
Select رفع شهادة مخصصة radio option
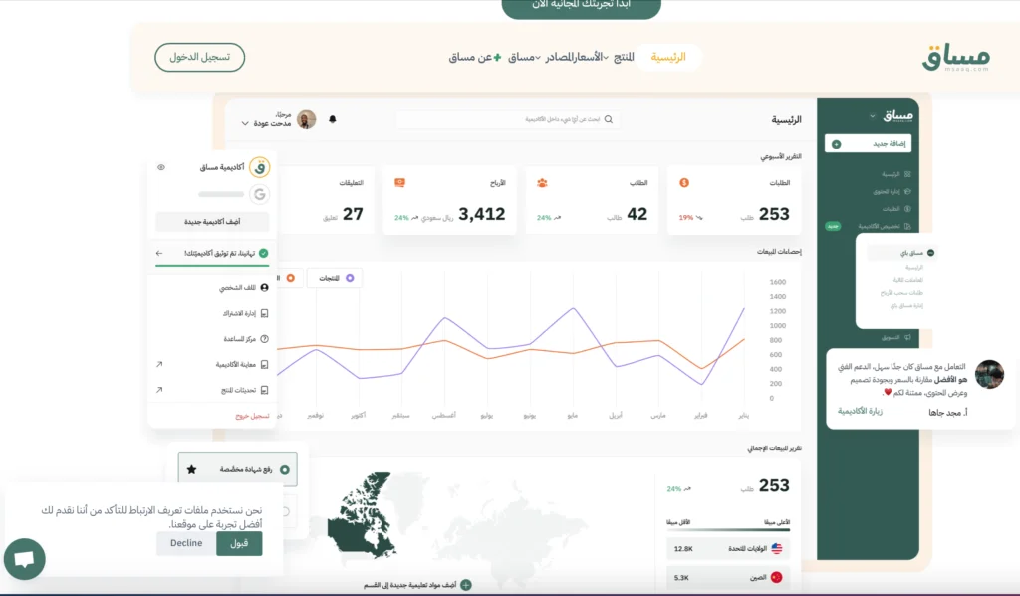[237, 469]
